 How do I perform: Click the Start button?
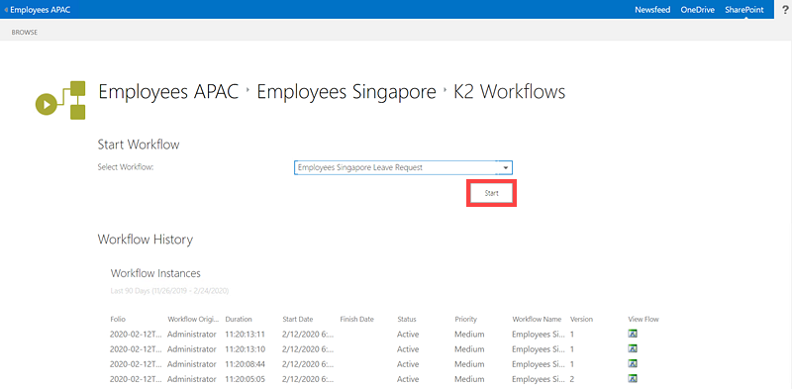(491, 193)
